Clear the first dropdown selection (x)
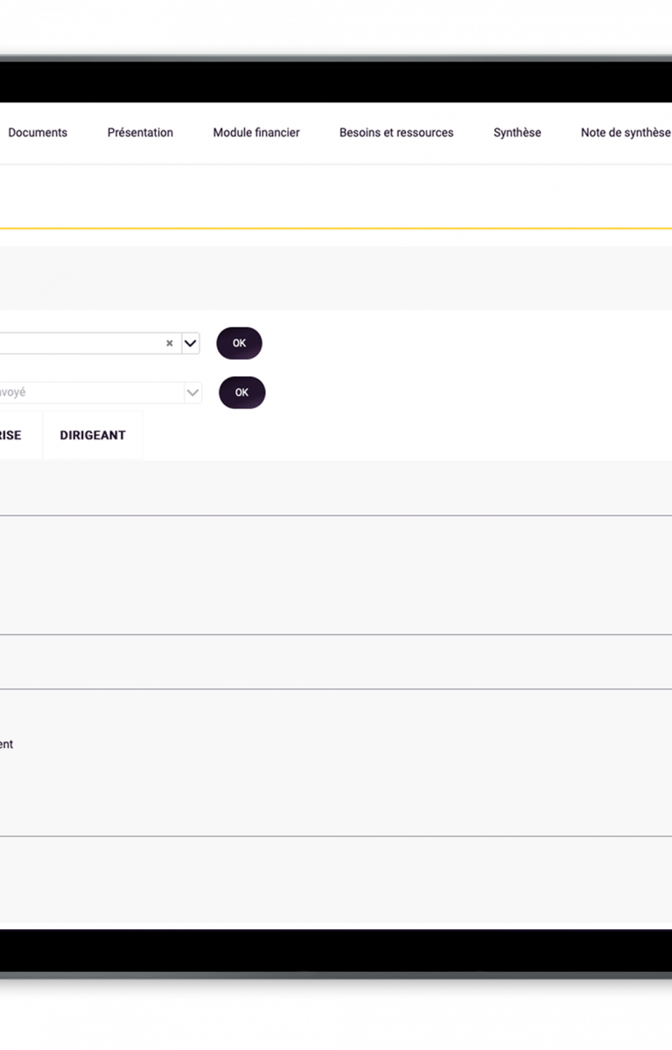Image resolution: width=672 pixels, height=1050 pixels. pos(170,344)
